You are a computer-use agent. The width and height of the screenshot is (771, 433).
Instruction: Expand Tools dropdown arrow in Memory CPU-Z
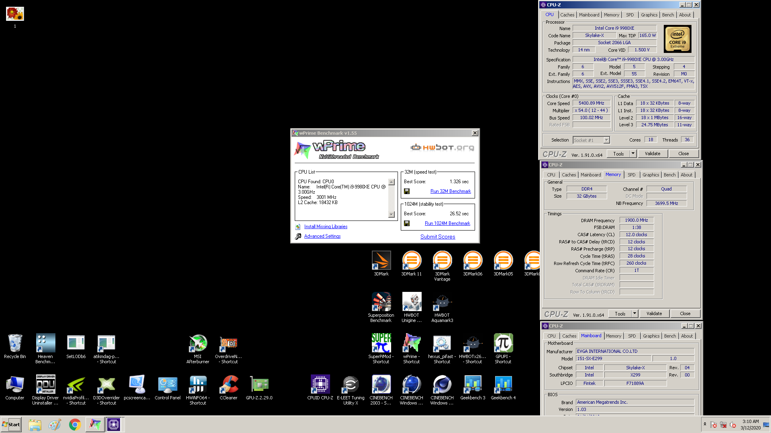pos(635,314)
